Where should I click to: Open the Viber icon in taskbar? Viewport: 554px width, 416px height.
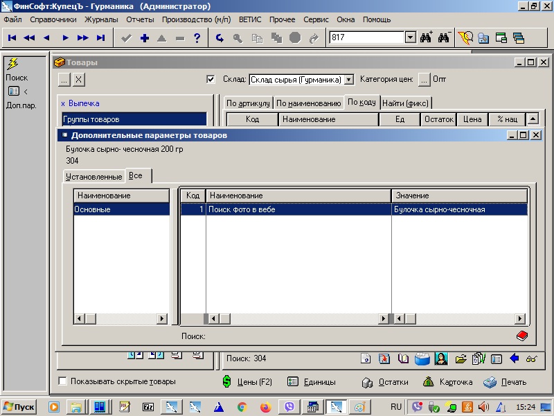290,406
